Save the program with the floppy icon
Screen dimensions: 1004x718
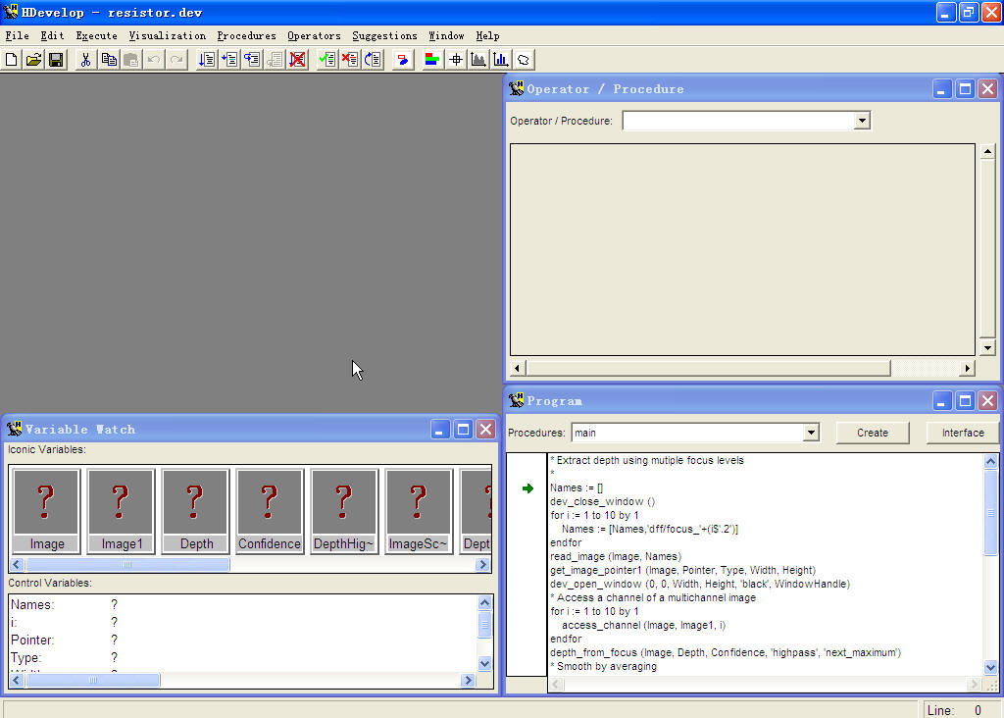click(x=56, y=60)
